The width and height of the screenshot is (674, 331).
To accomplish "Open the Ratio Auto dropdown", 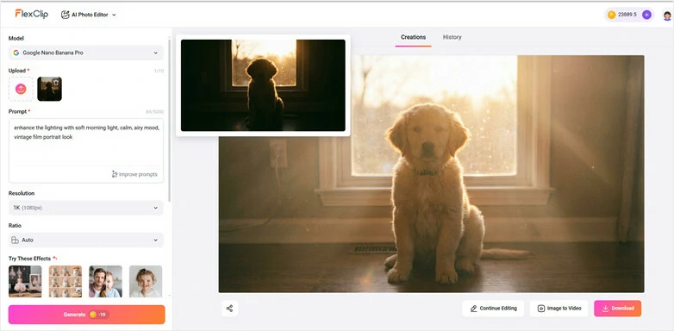I will point(86,240).
